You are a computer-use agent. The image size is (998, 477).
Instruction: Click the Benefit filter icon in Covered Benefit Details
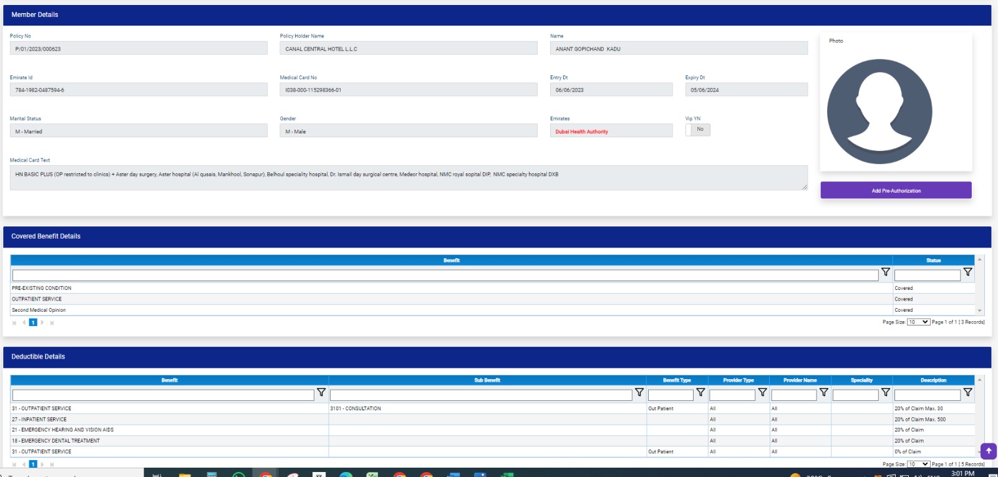click(x=885, y=272)
